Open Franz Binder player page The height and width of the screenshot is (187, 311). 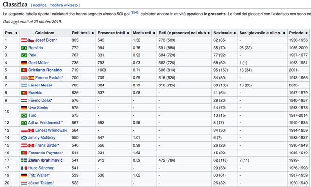coord(47,145)
